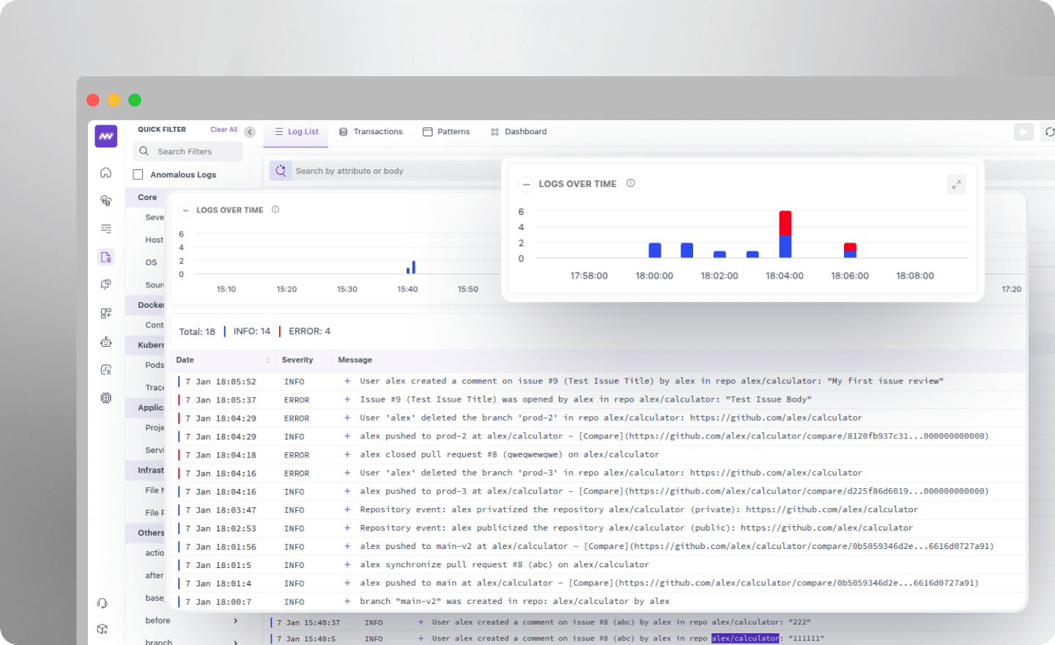Collapse the Logs Over Time panel with minus toggle
Screen dimensions: 1055x645
(x=527, y=184)
